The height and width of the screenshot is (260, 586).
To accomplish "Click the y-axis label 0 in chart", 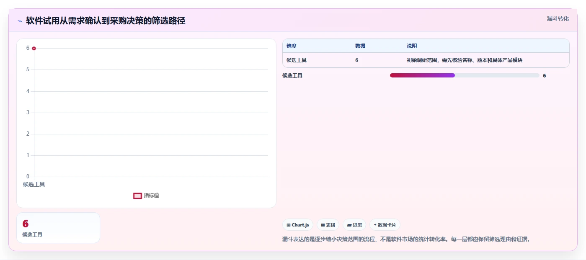I will click(28, 177).
